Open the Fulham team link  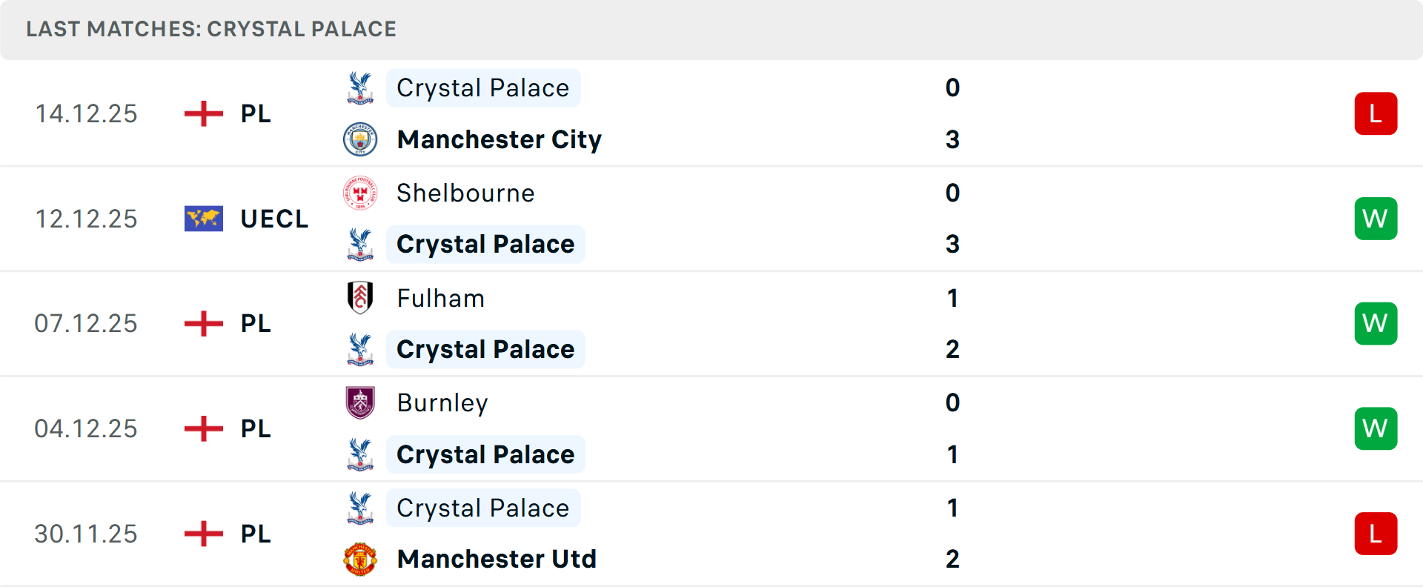(x=440, y=298)
